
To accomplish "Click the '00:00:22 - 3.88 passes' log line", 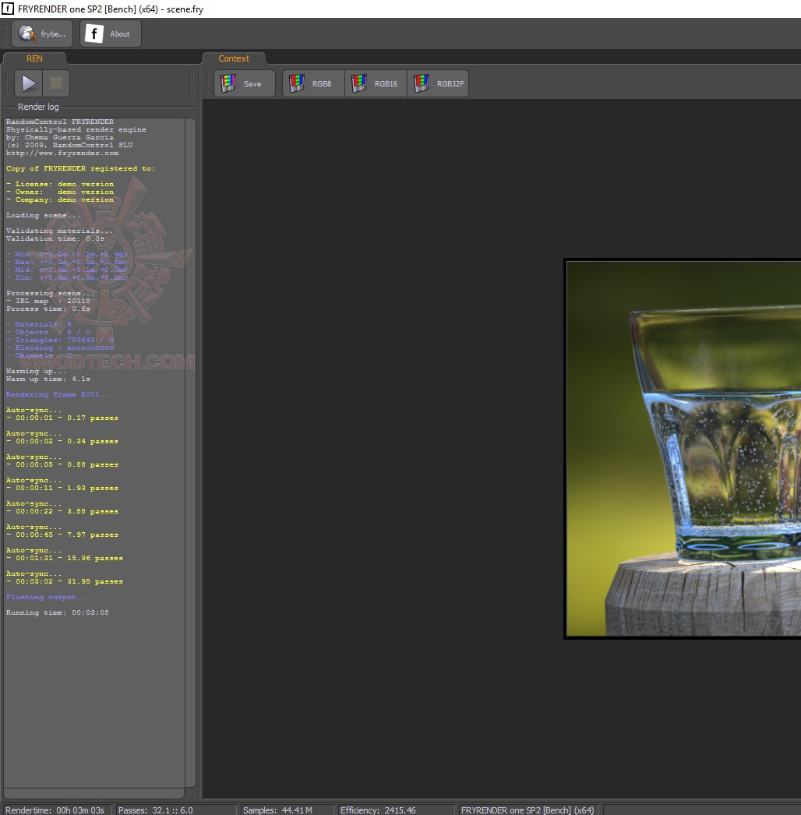I will [62, 511].
